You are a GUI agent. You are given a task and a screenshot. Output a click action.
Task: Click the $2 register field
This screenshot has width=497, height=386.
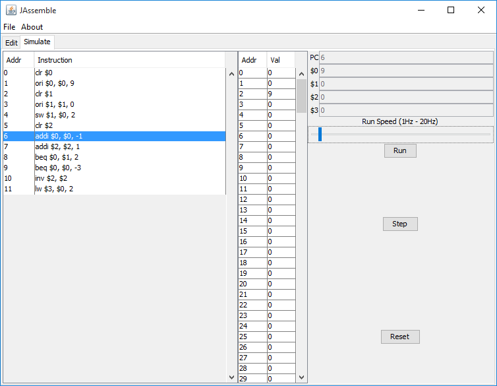[406, 97]
